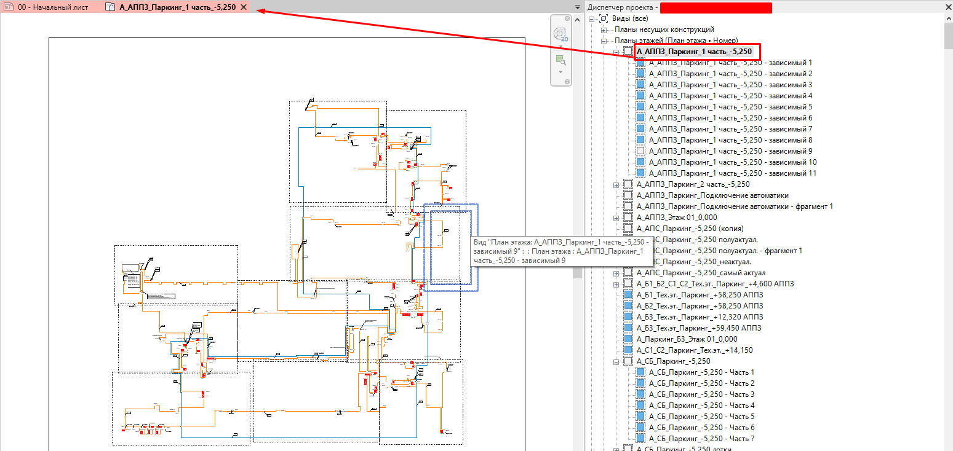The width and height of the screenshot is (953, 451).
Task: Expand the 'А_АППЗ_Паркинг_2 часть_-5,250' node
Action: tap(616, 184)
